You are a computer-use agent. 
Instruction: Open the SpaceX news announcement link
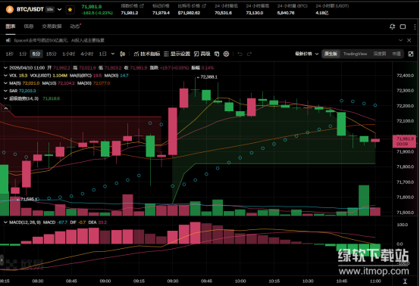59,40
